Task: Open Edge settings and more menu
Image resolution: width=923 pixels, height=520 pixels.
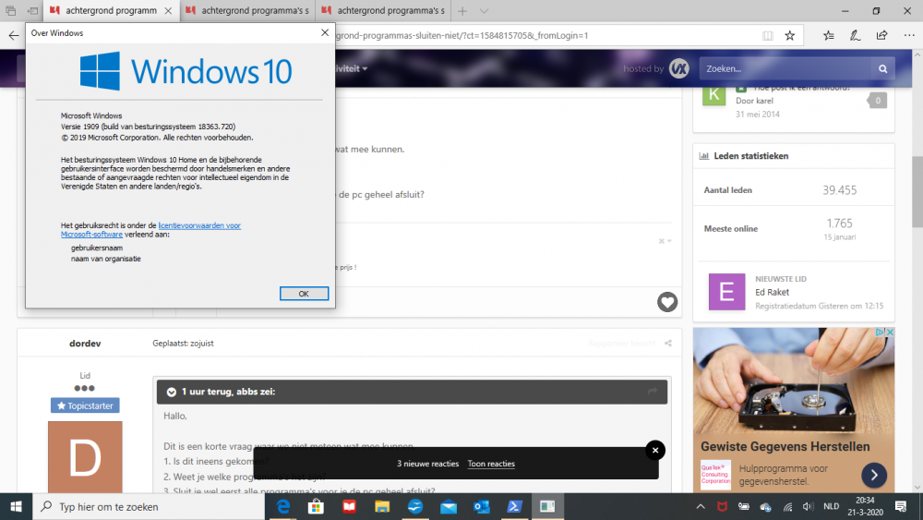Action: pos(909,35)
